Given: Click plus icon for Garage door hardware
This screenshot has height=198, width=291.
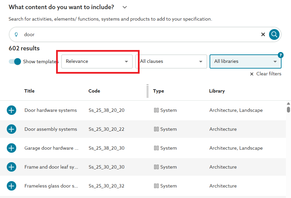Looking at the screenshot, I should click(x=11, y=148).
